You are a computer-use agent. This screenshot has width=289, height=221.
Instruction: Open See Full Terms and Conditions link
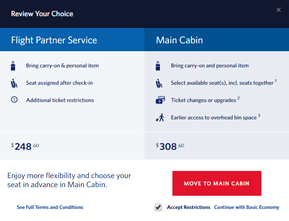50,207
